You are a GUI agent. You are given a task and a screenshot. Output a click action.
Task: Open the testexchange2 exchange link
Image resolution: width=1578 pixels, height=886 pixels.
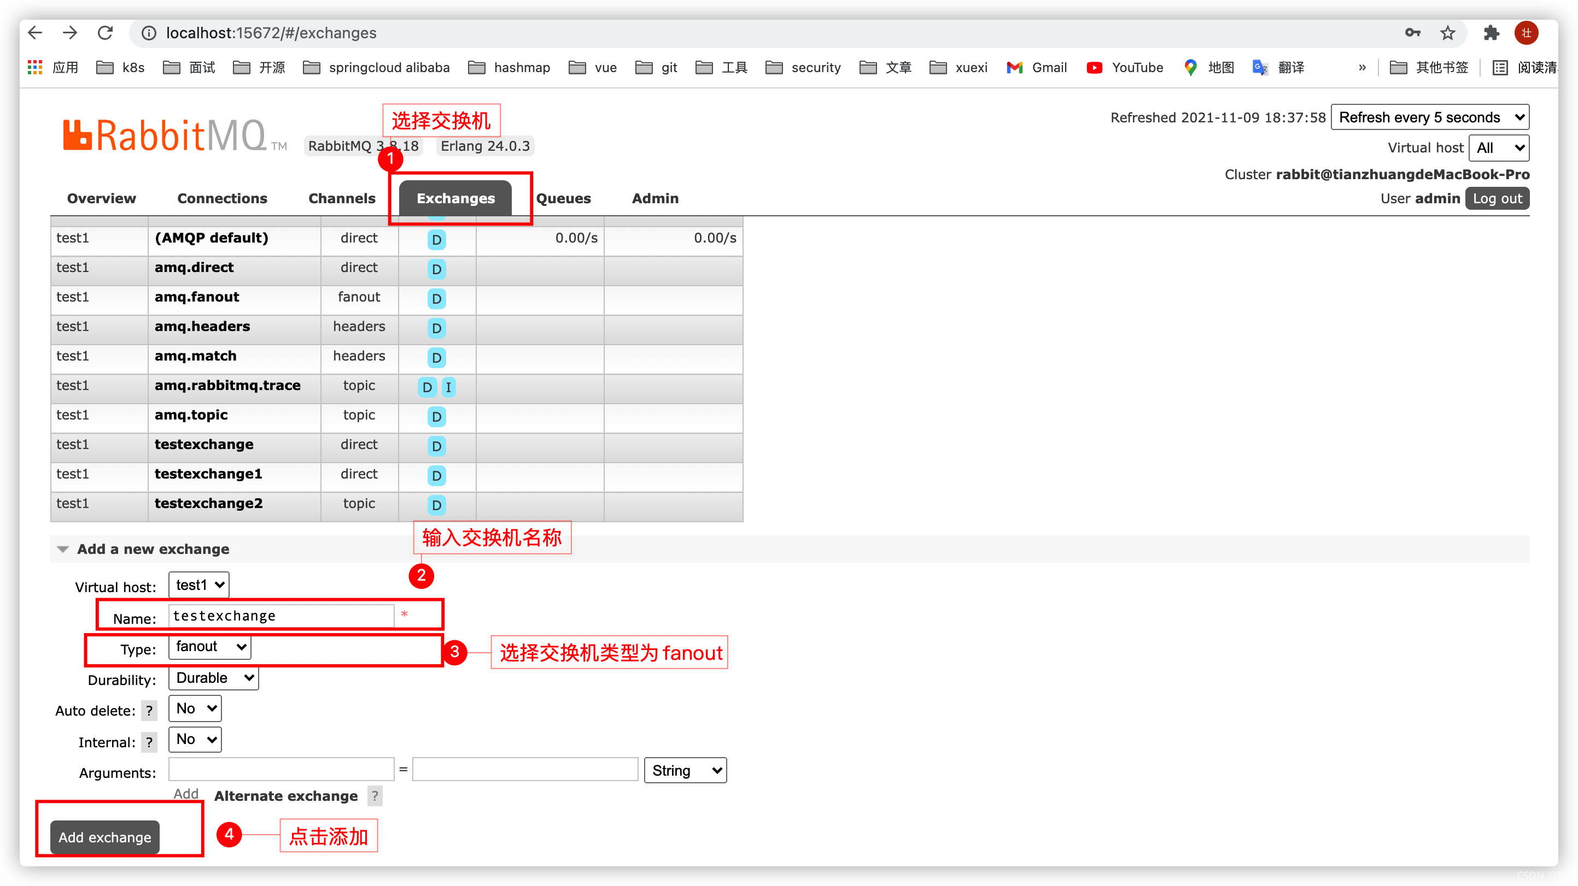coord(208,504)
